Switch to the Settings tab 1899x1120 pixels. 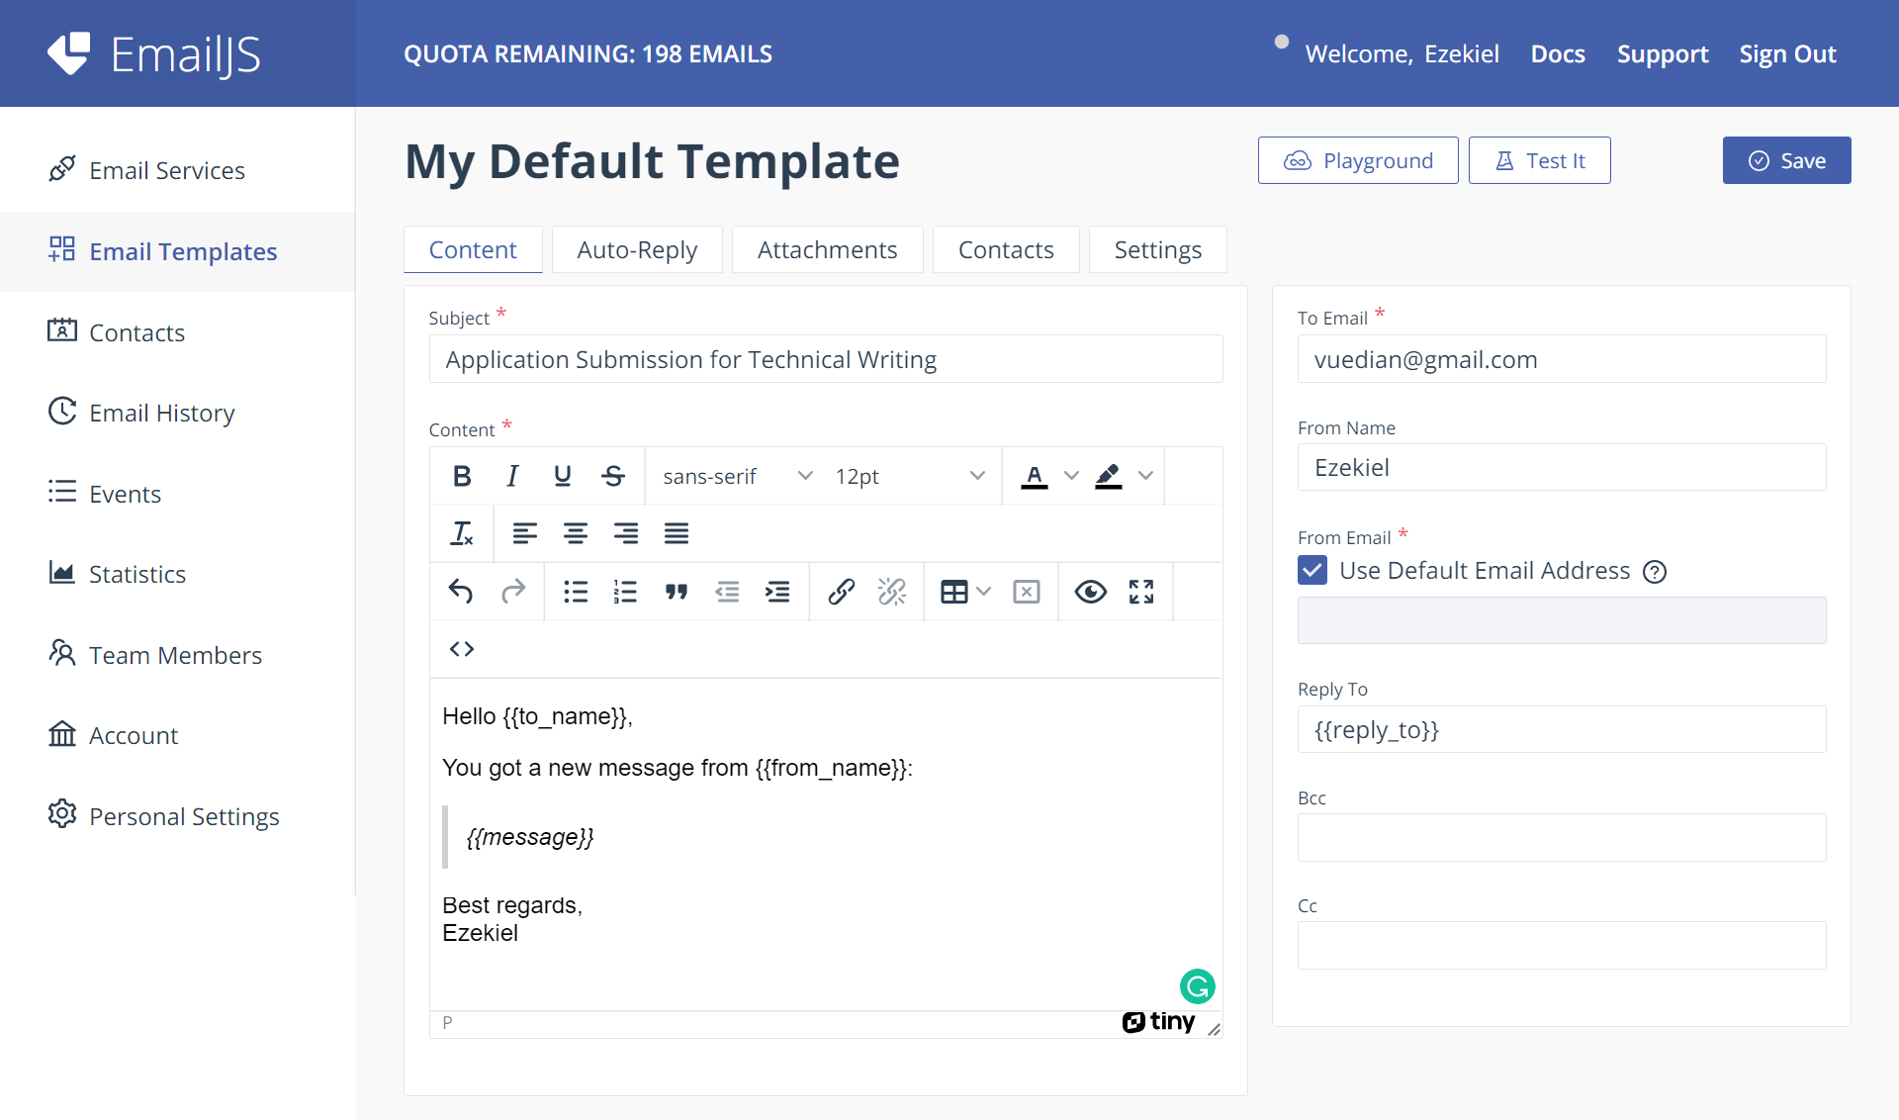coord(1157,249)
